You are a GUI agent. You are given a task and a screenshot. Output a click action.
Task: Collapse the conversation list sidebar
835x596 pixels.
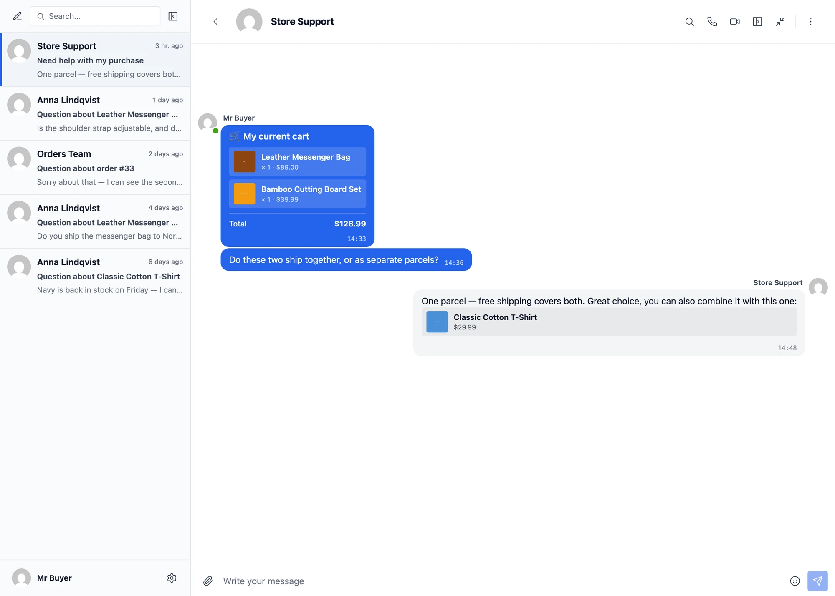tap(173, 16)
